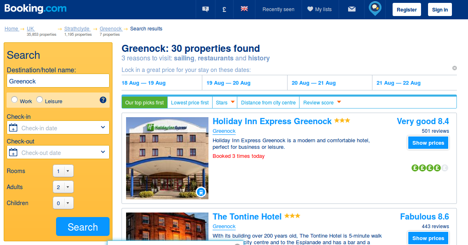Change currency with the pound icon
Image resolution: width=468 pixels, height=245 pixels.
click(224, 9)
